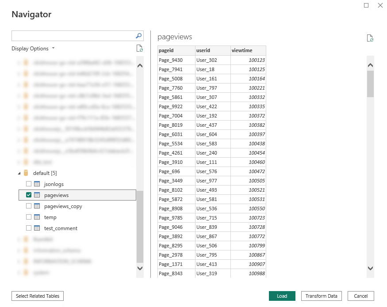Click the default database cylinder icon
The width and height of the screenshot is (387, 307).
[x=26, y=173]
